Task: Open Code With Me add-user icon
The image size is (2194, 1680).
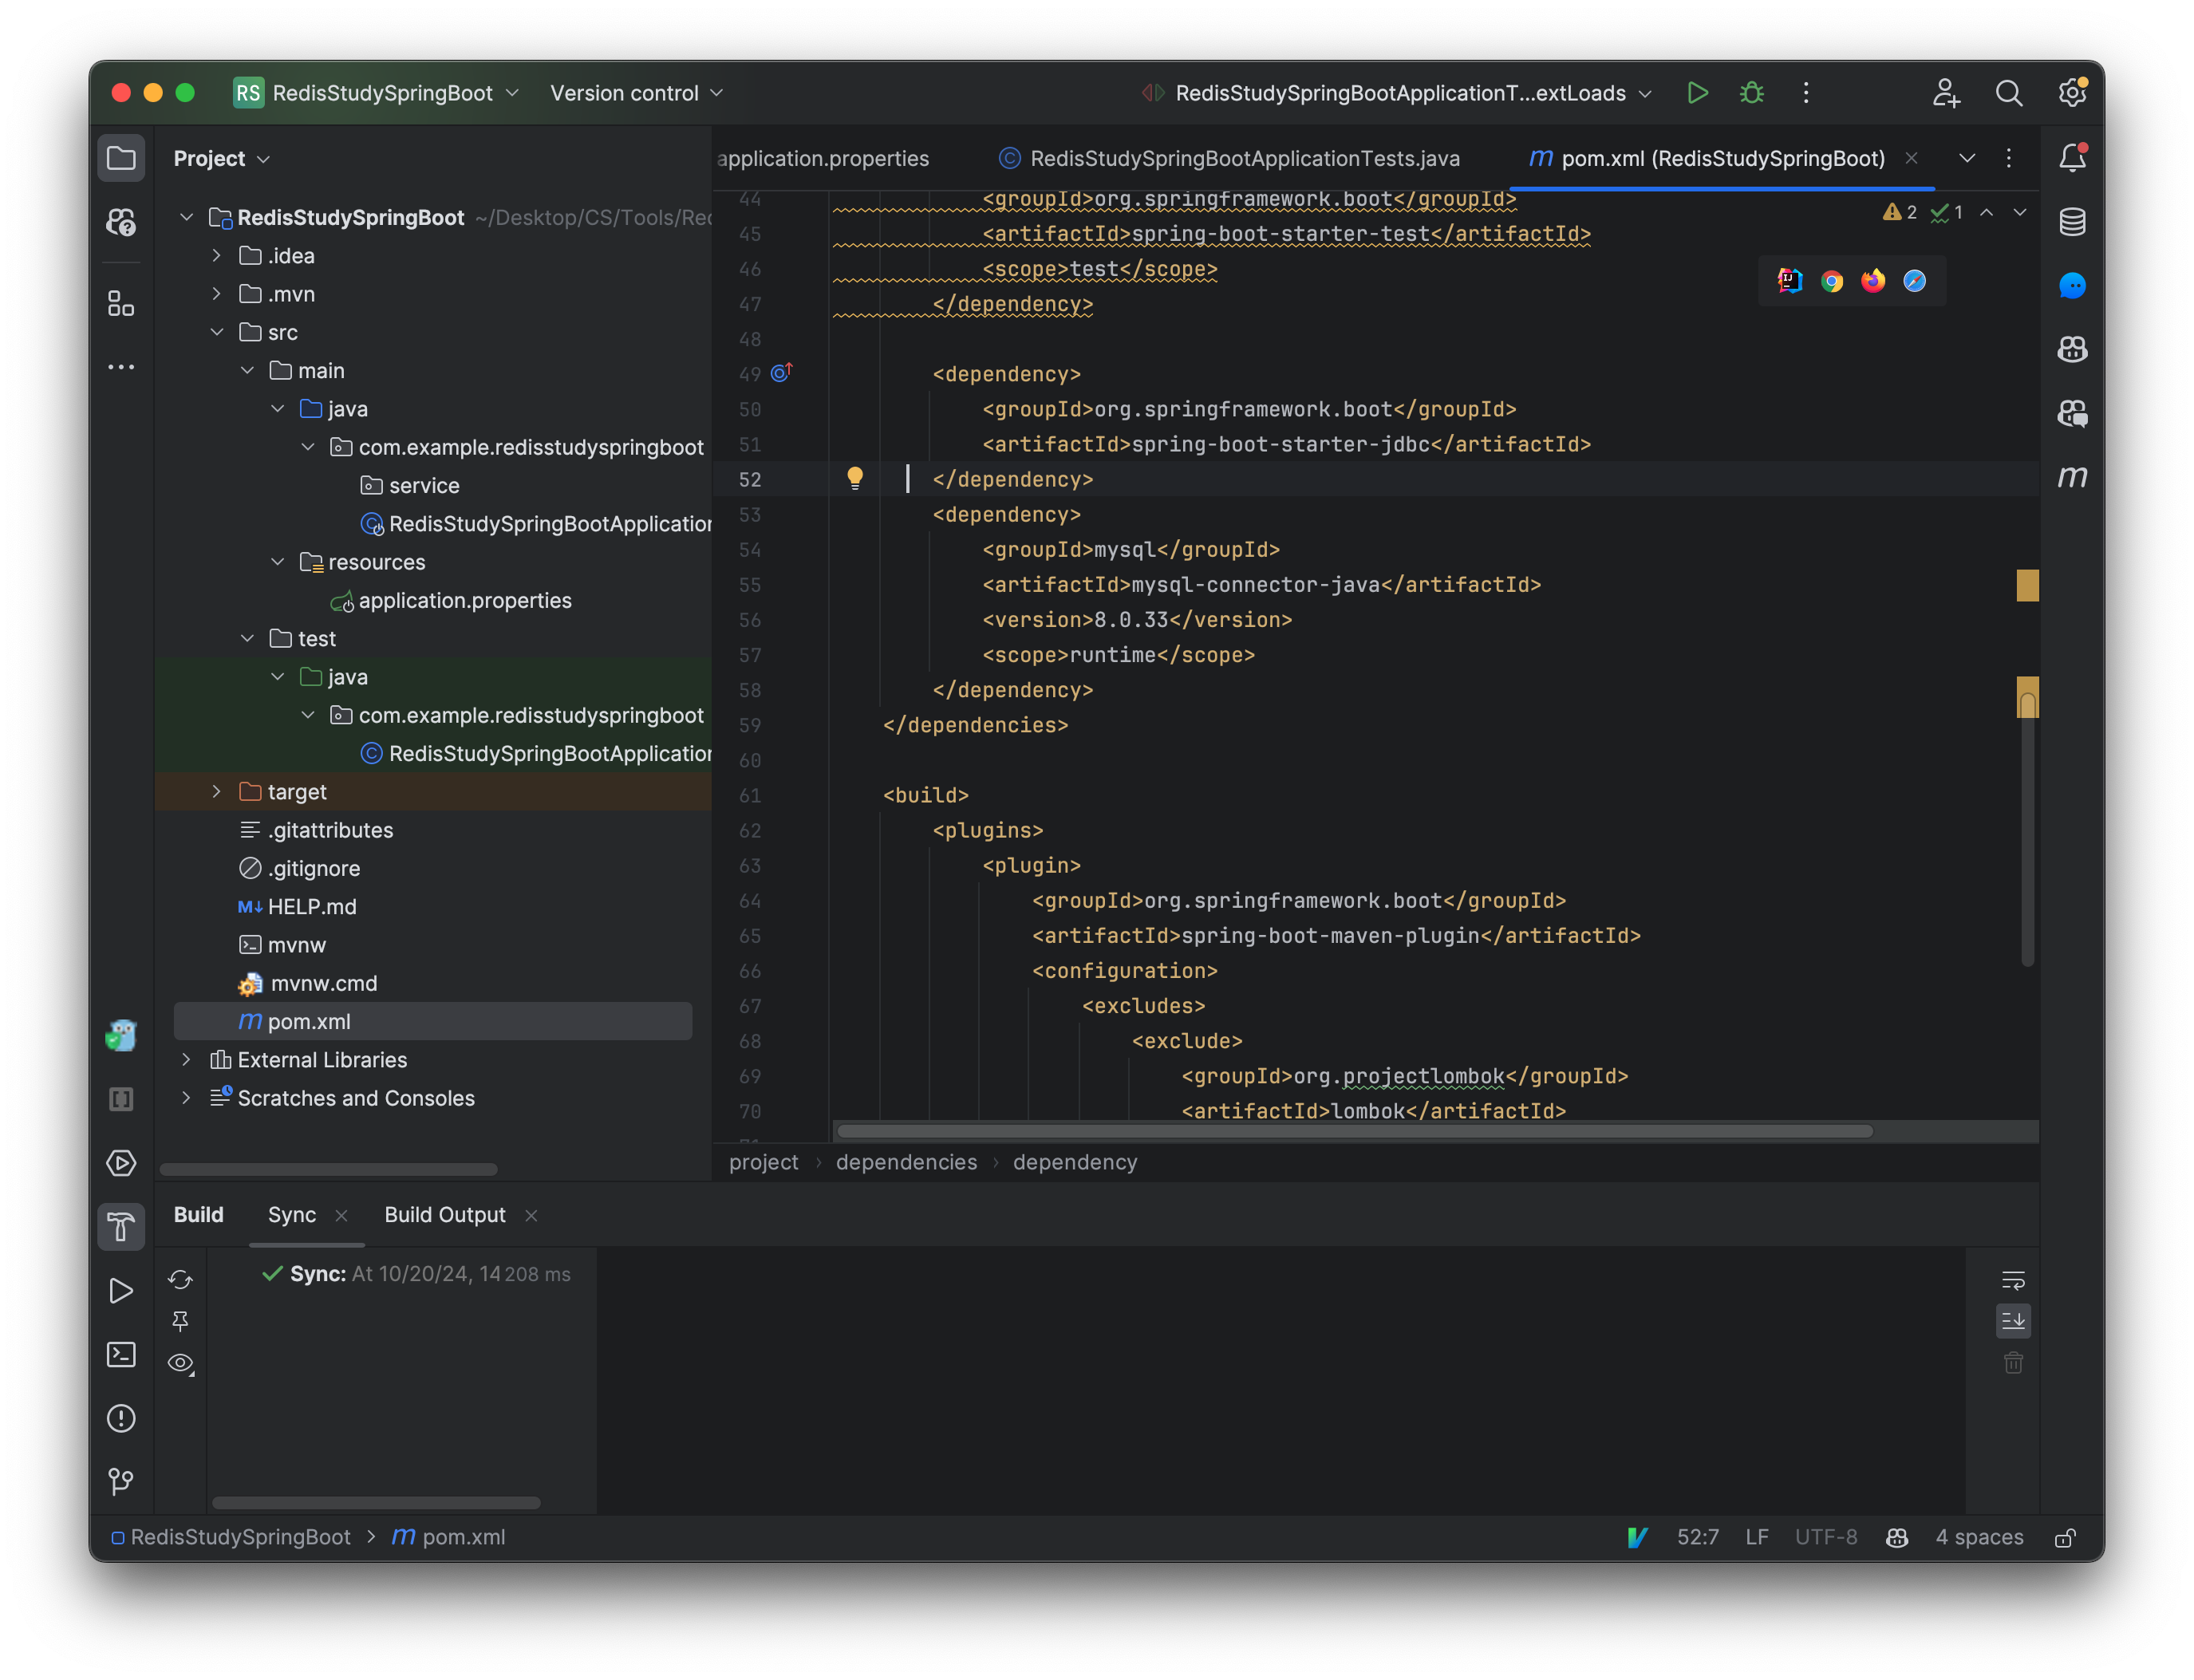Action: pyautogui.click(x=1945, y=93)
